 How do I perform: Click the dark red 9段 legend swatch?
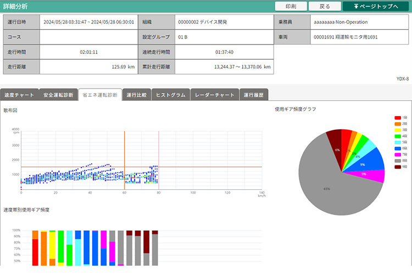[398, 166]
